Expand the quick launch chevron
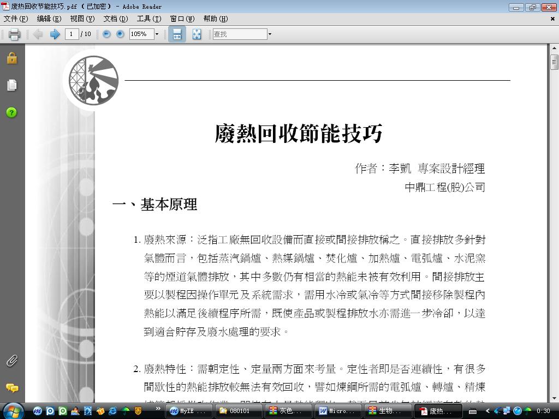 click(x=158, y=409)
